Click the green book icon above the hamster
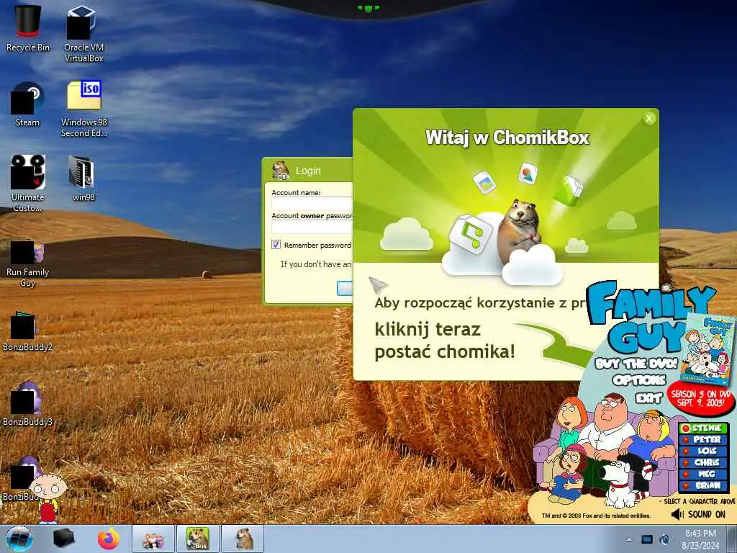737x553 pixels. (x=569, y=189)
